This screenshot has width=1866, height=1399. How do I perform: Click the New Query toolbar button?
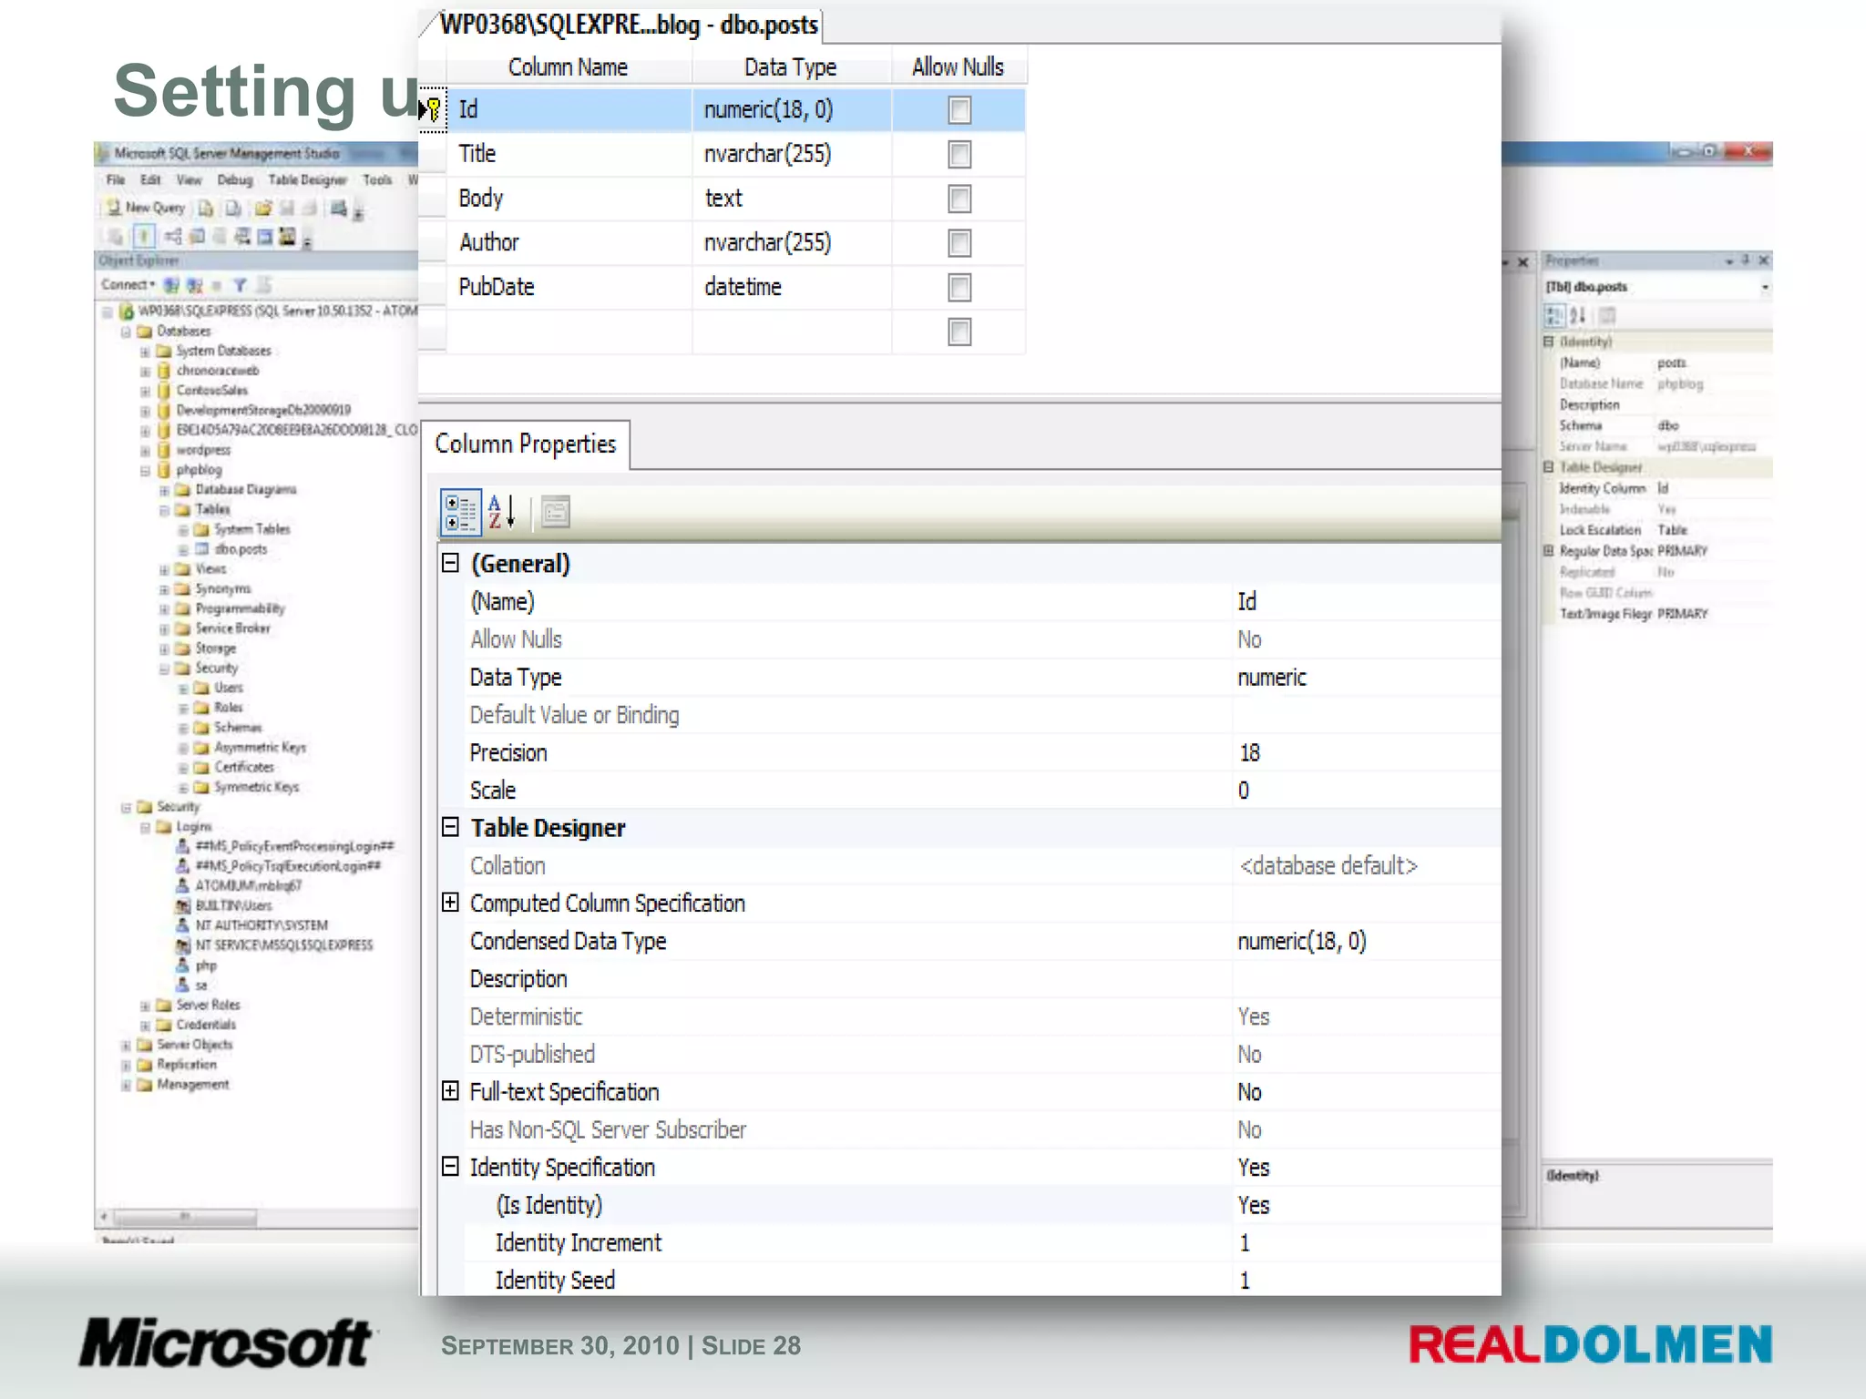145,208
